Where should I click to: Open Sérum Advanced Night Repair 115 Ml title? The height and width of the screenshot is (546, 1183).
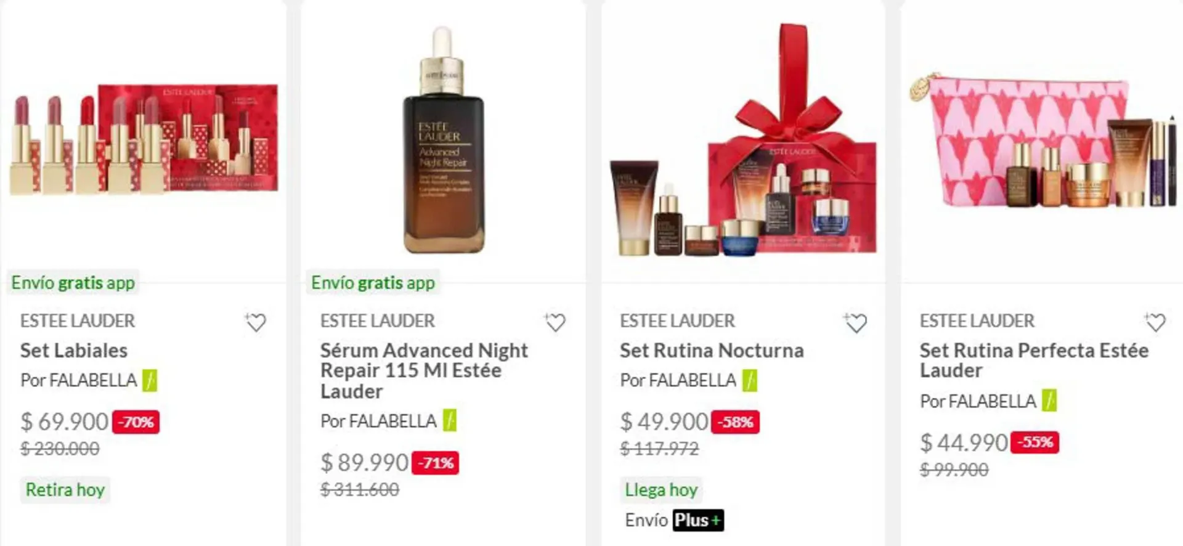[x=424, y=370]
